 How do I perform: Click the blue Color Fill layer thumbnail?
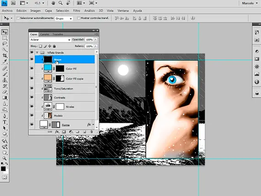tap(48, 68)
